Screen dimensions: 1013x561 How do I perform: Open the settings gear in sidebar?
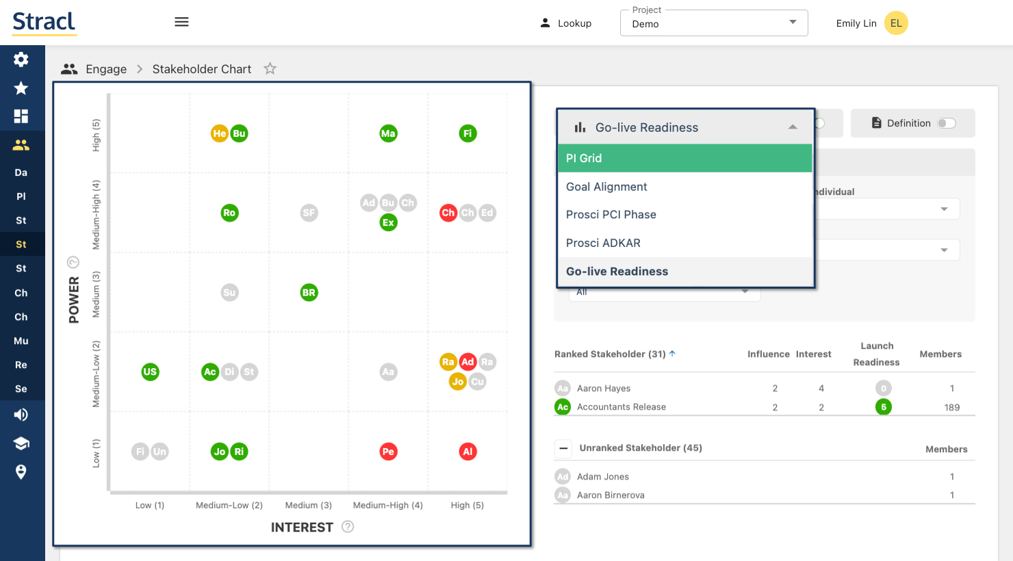click(x=21, y=60)
